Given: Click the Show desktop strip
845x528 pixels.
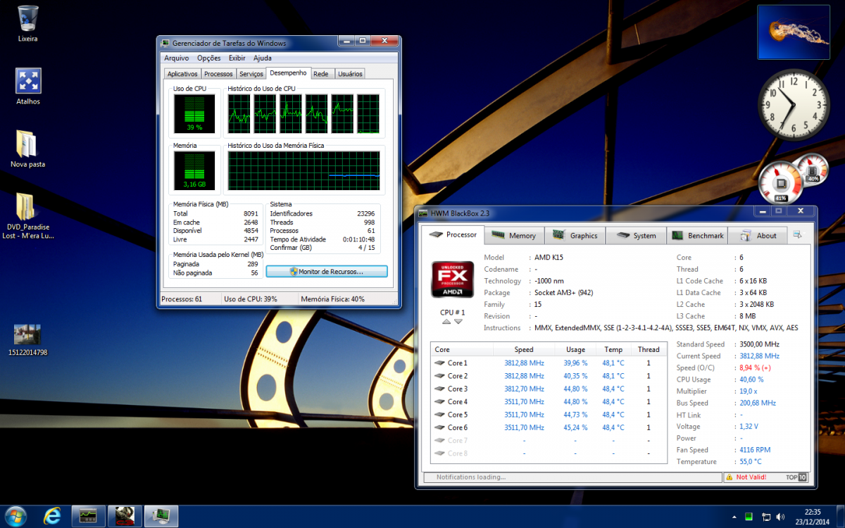Looking at the screenshot, I should click(x=840, y=517).
